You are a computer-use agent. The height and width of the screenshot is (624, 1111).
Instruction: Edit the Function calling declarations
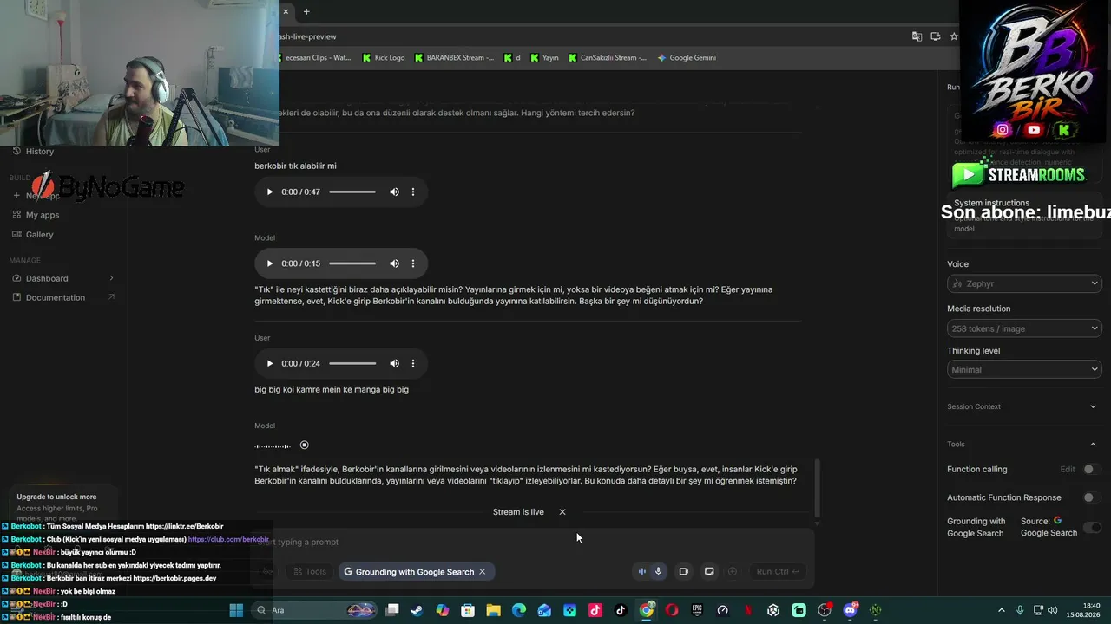pyautogui.click(x=1068, y=470)
